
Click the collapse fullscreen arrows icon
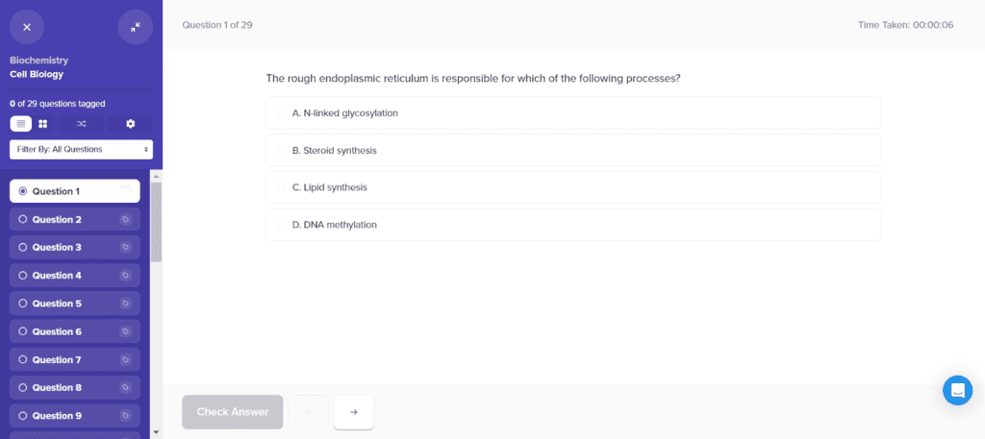coord(136,27)
